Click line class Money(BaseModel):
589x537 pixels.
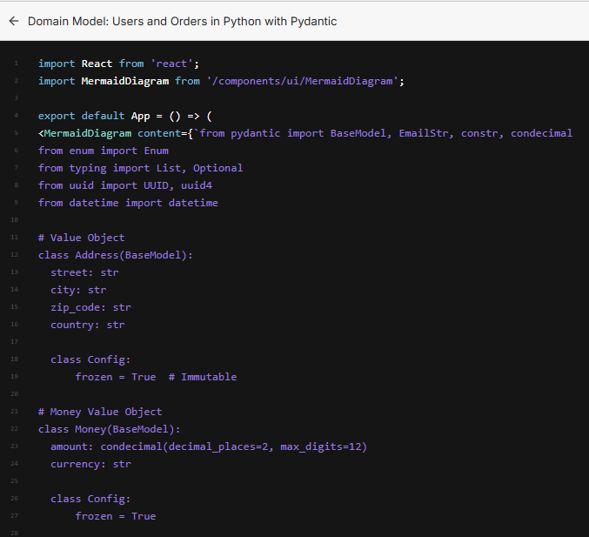tap(110, 429)
